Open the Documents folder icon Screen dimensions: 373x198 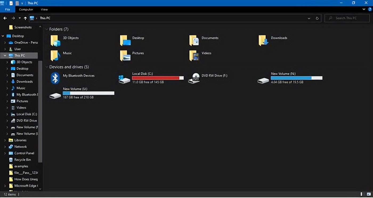(x=194, y=41)
